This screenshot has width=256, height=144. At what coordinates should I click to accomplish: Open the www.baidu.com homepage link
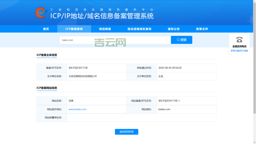coord(77,109)
